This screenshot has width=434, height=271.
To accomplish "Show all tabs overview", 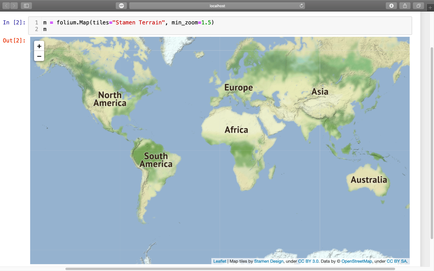I will 418,6.
